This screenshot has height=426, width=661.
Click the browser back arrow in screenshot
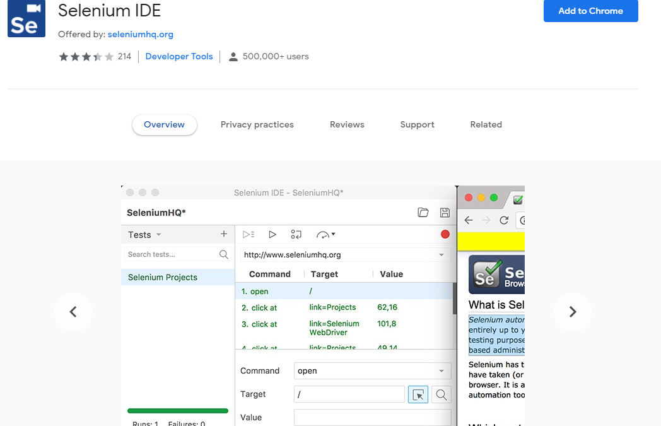(x=469, y=220)
